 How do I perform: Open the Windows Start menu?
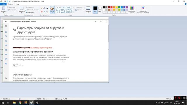[x=3, y=102]
